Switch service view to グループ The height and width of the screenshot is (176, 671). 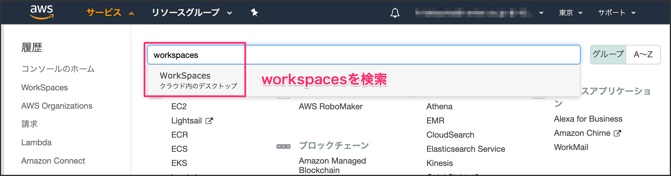(x=608, y=54)
